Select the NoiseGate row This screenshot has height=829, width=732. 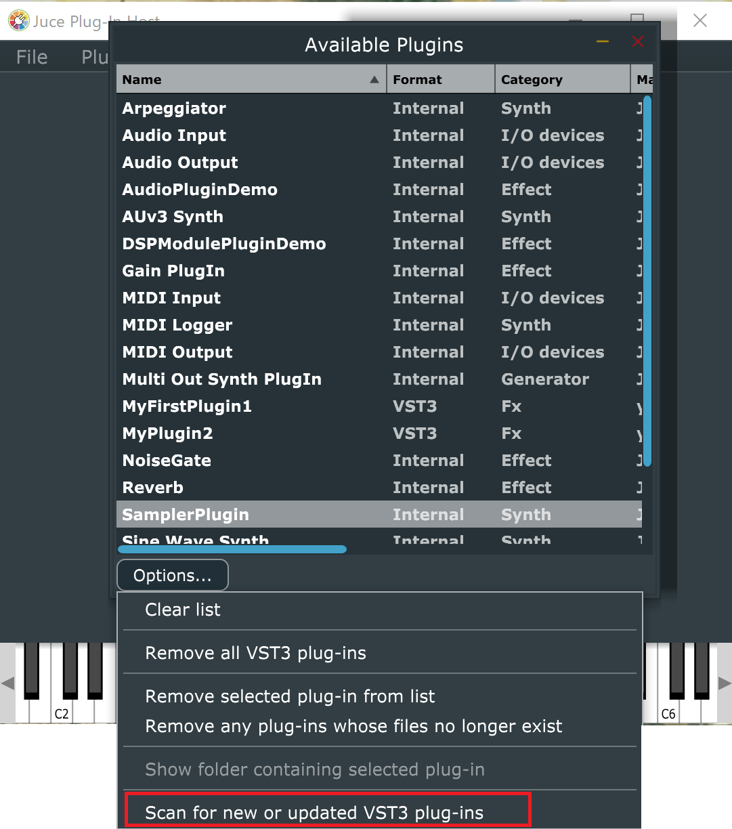379,461
